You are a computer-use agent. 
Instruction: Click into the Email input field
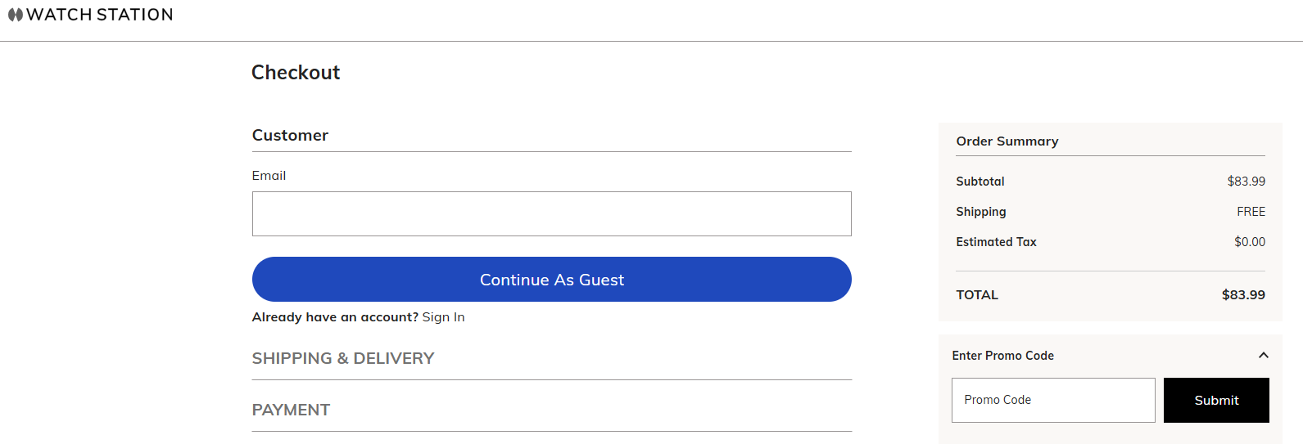551,214
